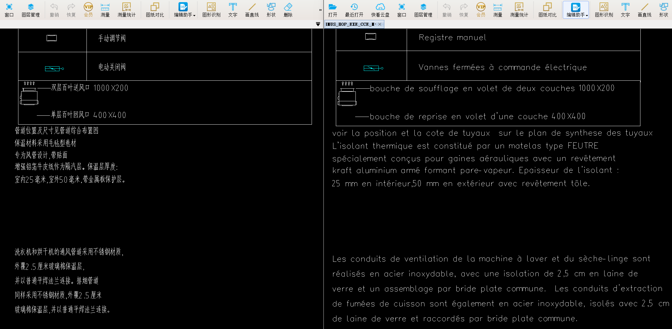The width and height of the screenshot is (672, 329).
Task: Open 图层管理 layer manager in left window
Action: pyautogui.click(x=31, y=10)
